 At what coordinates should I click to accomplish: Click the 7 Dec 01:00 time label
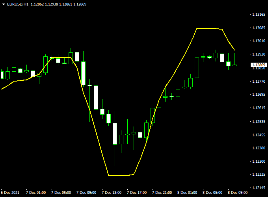[x=36, y=193]
